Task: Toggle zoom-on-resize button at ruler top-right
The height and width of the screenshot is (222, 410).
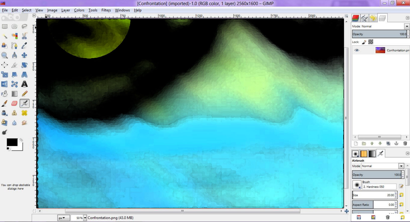Action: (x=346, y=16)
